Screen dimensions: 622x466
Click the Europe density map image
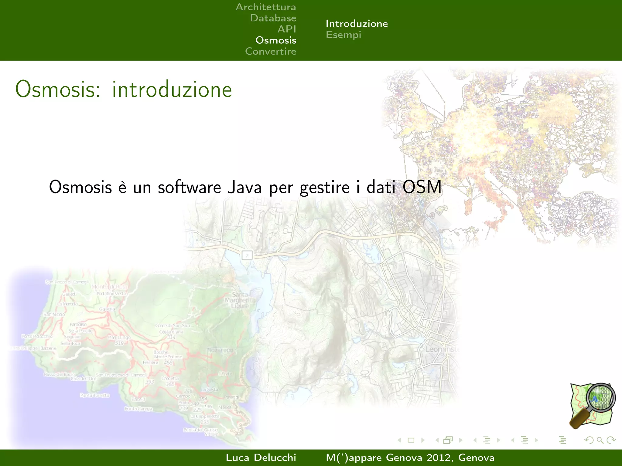point(501,158)
